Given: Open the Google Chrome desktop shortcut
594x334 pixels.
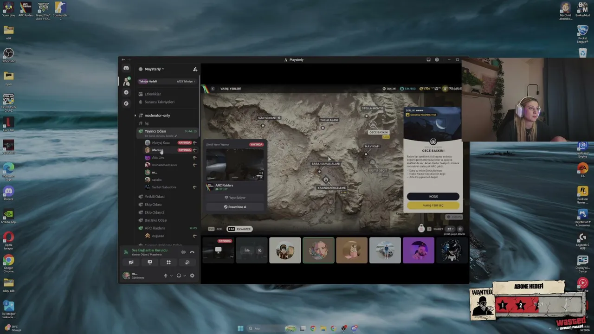Looking at the screenshot, I should pos(8,263).
